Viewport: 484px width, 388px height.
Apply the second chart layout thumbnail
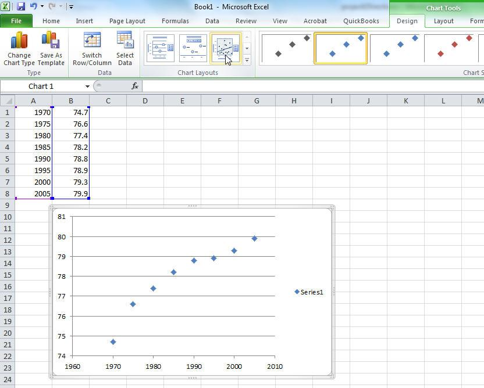[x=193, y=48]
